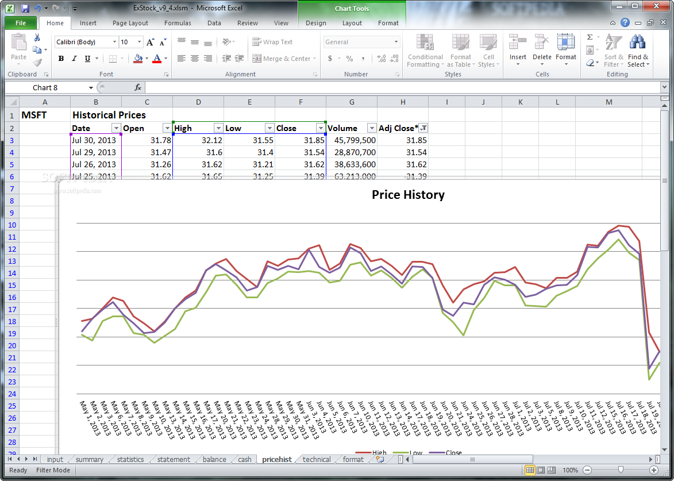674x481 pixels.
Task: Open the Format cells menu
Action: [565, 51]
